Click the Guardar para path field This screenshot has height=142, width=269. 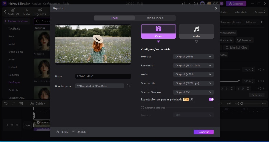pos(99,86)
